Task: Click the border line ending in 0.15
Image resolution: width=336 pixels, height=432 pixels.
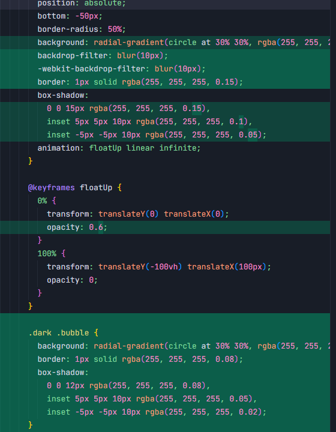Action: coord(140,82)
